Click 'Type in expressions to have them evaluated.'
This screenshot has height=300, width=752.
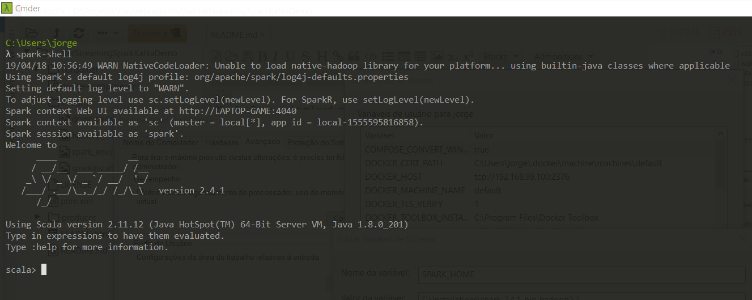click(115, 236)
